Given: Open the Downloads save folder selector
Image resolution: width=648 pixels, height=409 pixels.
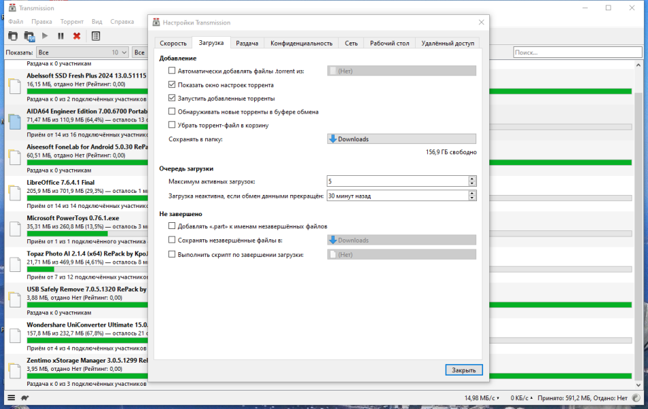Looking at the screenshot, I should [401, 139].
